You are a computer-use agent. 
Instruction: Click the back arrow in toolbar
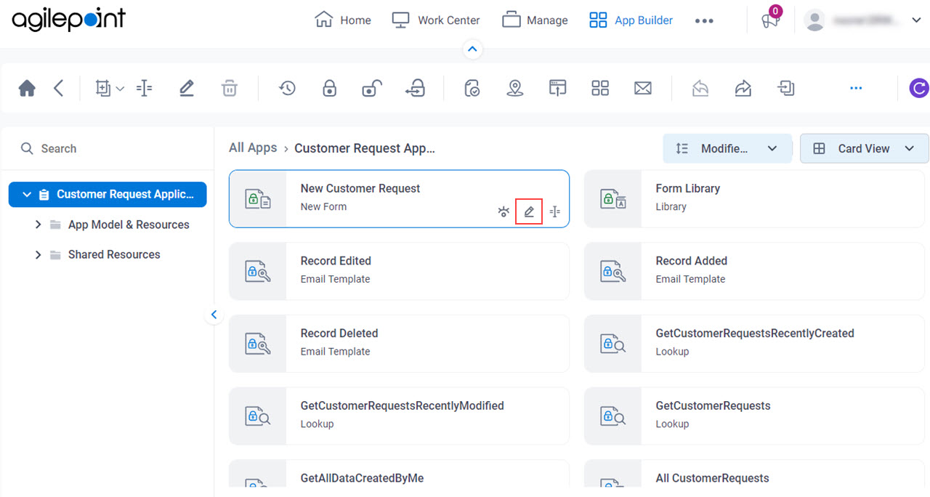tap(59, 89)
